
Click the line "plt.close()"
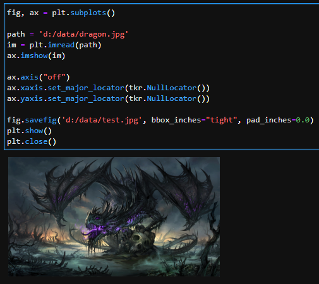click(x=32, y=141)
